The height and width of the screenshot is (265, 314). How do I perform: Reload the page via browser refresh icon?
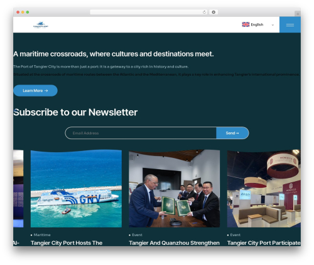(204, 12)
